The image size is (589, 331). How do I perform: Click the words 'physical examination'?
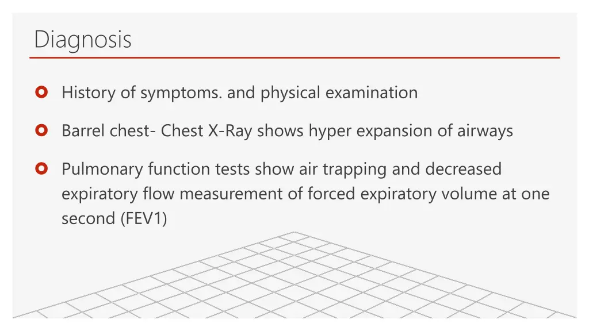[339, 93]
